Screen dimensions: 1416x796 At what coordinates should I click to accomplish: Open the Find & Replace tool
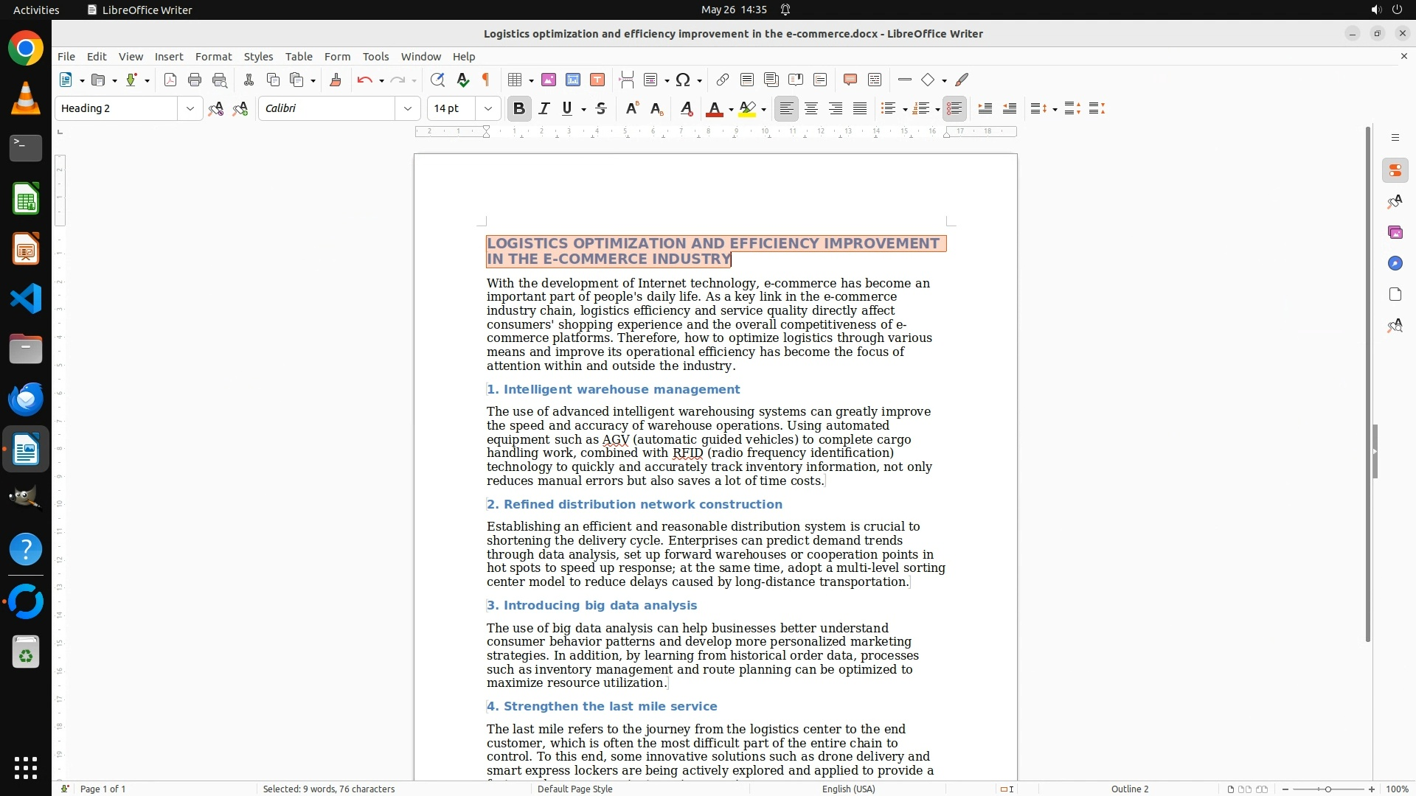coord(437,80)
